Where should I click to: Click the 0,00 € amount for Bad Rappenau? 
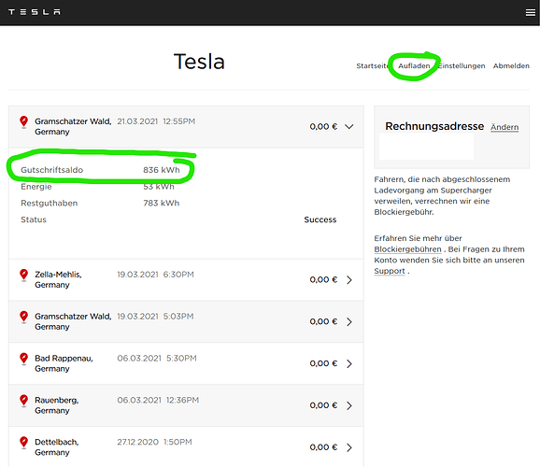[323, 363]
